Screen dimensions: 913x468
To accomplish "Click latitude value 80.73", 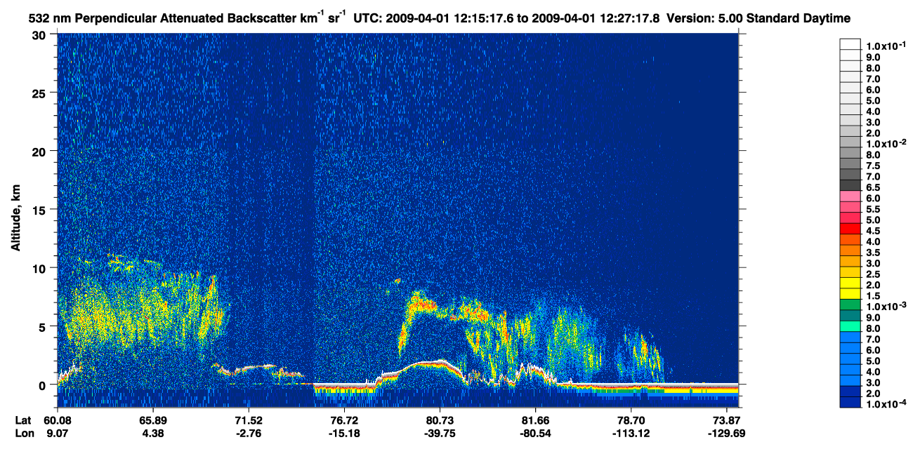I will (x=440, y=420).
